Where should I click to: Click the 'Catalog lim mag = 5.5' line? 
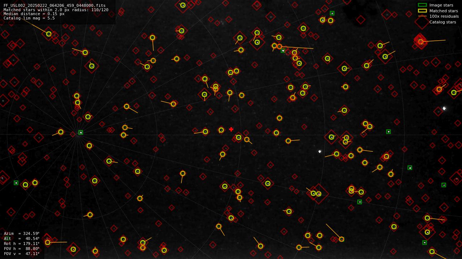pos(29,18)
